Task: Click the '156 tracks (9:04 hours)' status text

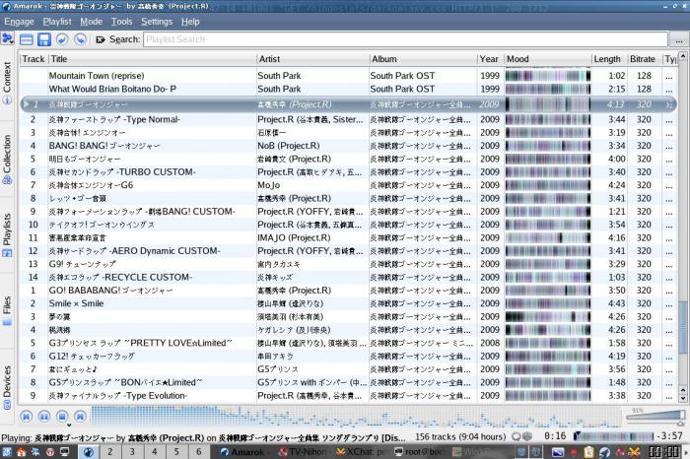Action: click(x=460, y=436)
